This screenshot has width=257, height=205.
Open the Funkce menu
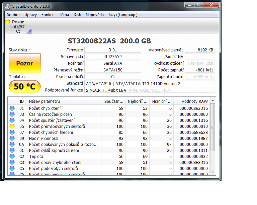[48, 15]
